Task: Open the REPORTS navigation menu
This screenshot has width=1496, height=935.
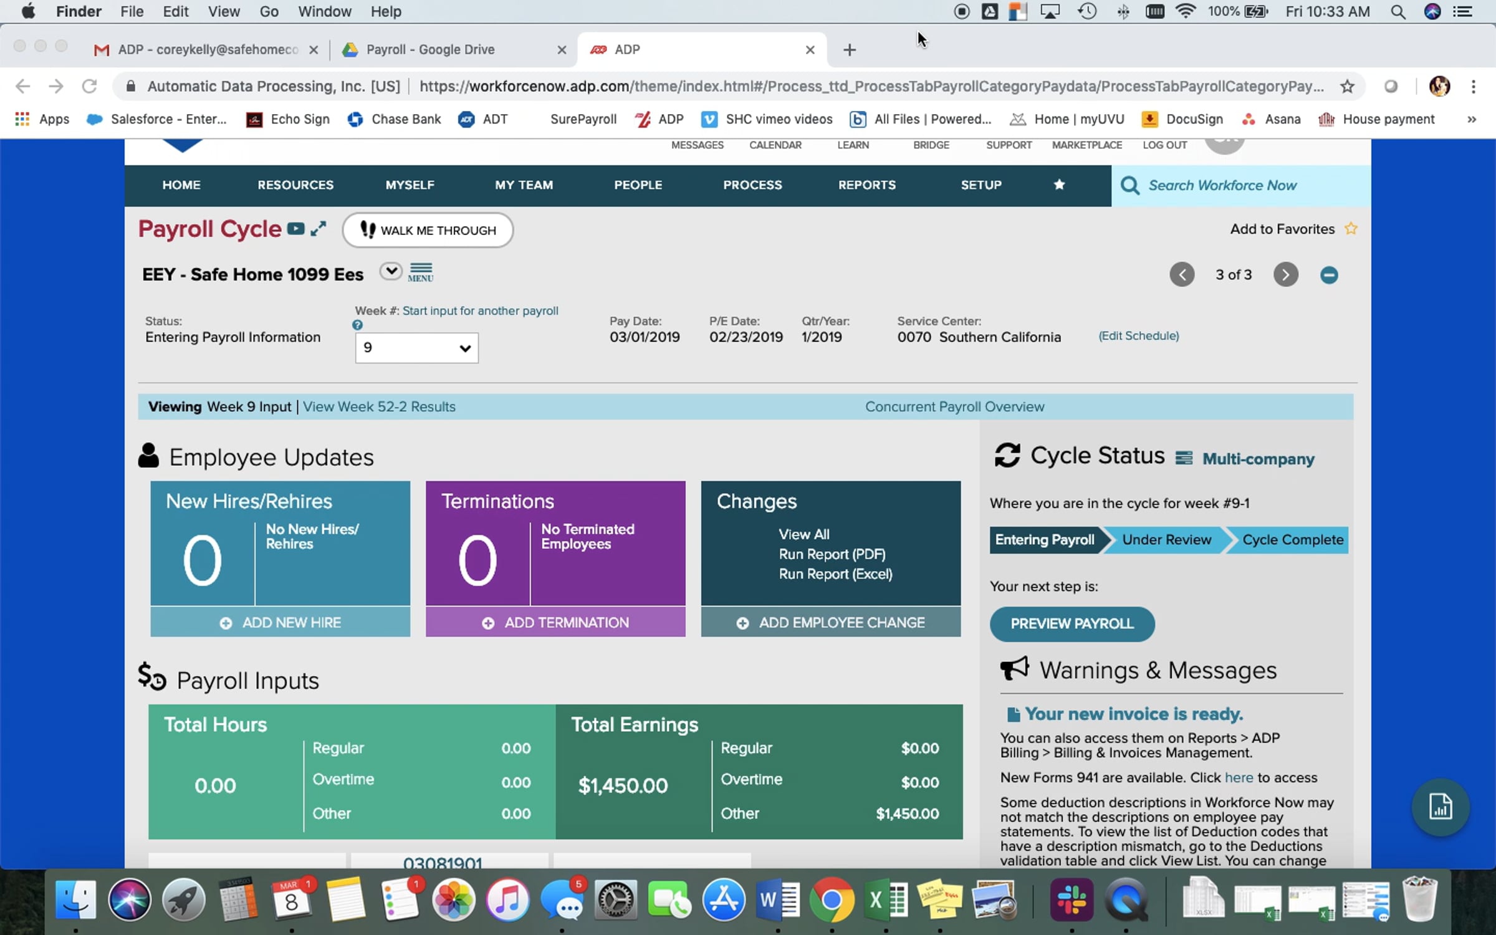Action: 867,185
